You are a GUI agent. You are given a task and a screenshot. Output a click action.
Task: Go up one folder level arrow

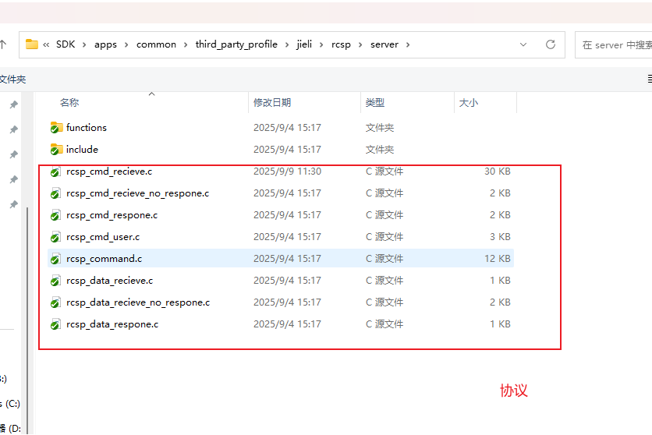pos(3,44)
